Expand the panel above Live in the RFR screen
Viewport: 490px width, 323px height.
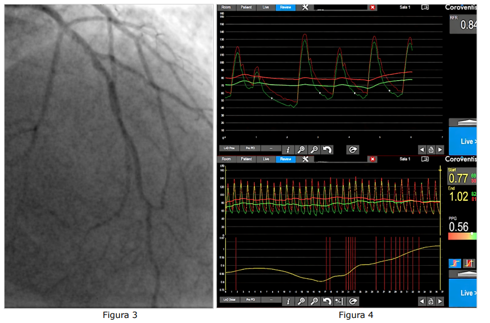tap(463, 123)
